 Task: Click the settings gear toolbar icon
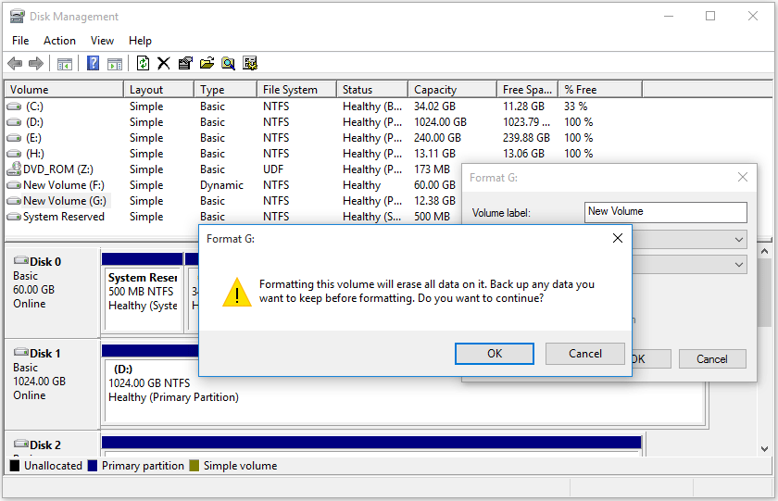250,64
